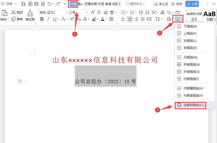The width and height of the screenshot is (217, 143).
Task: Choose 无框线(N) from border menu
Action: pyautogui.click(x=195, y=57)
